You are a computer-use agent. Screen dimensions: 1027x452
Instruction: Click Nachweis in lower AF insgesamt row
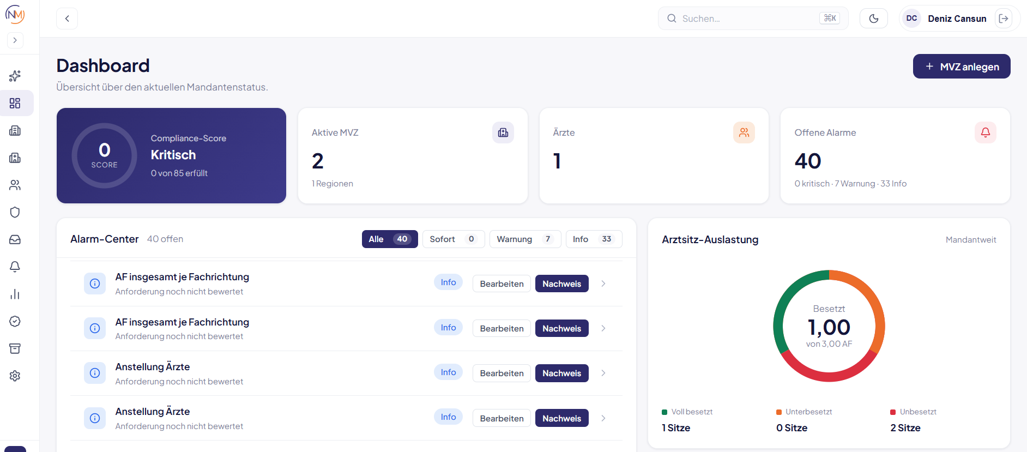562,328
